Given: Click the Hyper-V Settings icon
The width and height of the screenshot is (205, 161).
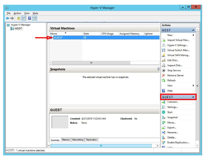Looking at the screenshot, I should pyautogui.click(x=164, y=45).
